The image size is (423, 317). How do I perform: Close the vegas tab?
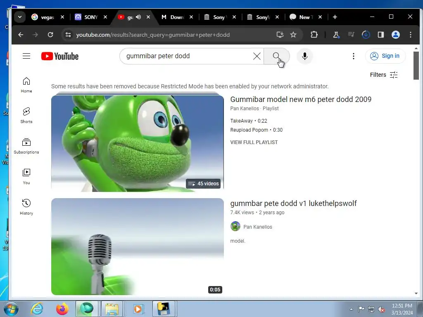(62, 17)
